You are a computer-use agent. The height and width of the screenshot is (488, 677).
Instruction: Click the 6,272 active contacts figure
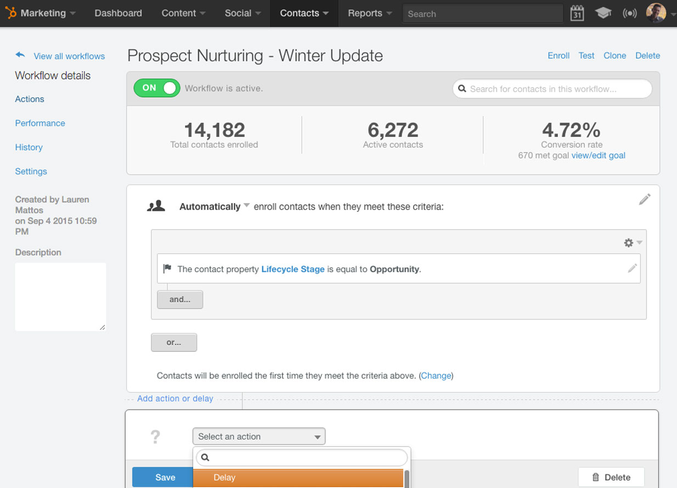click(x=393, y=130)
